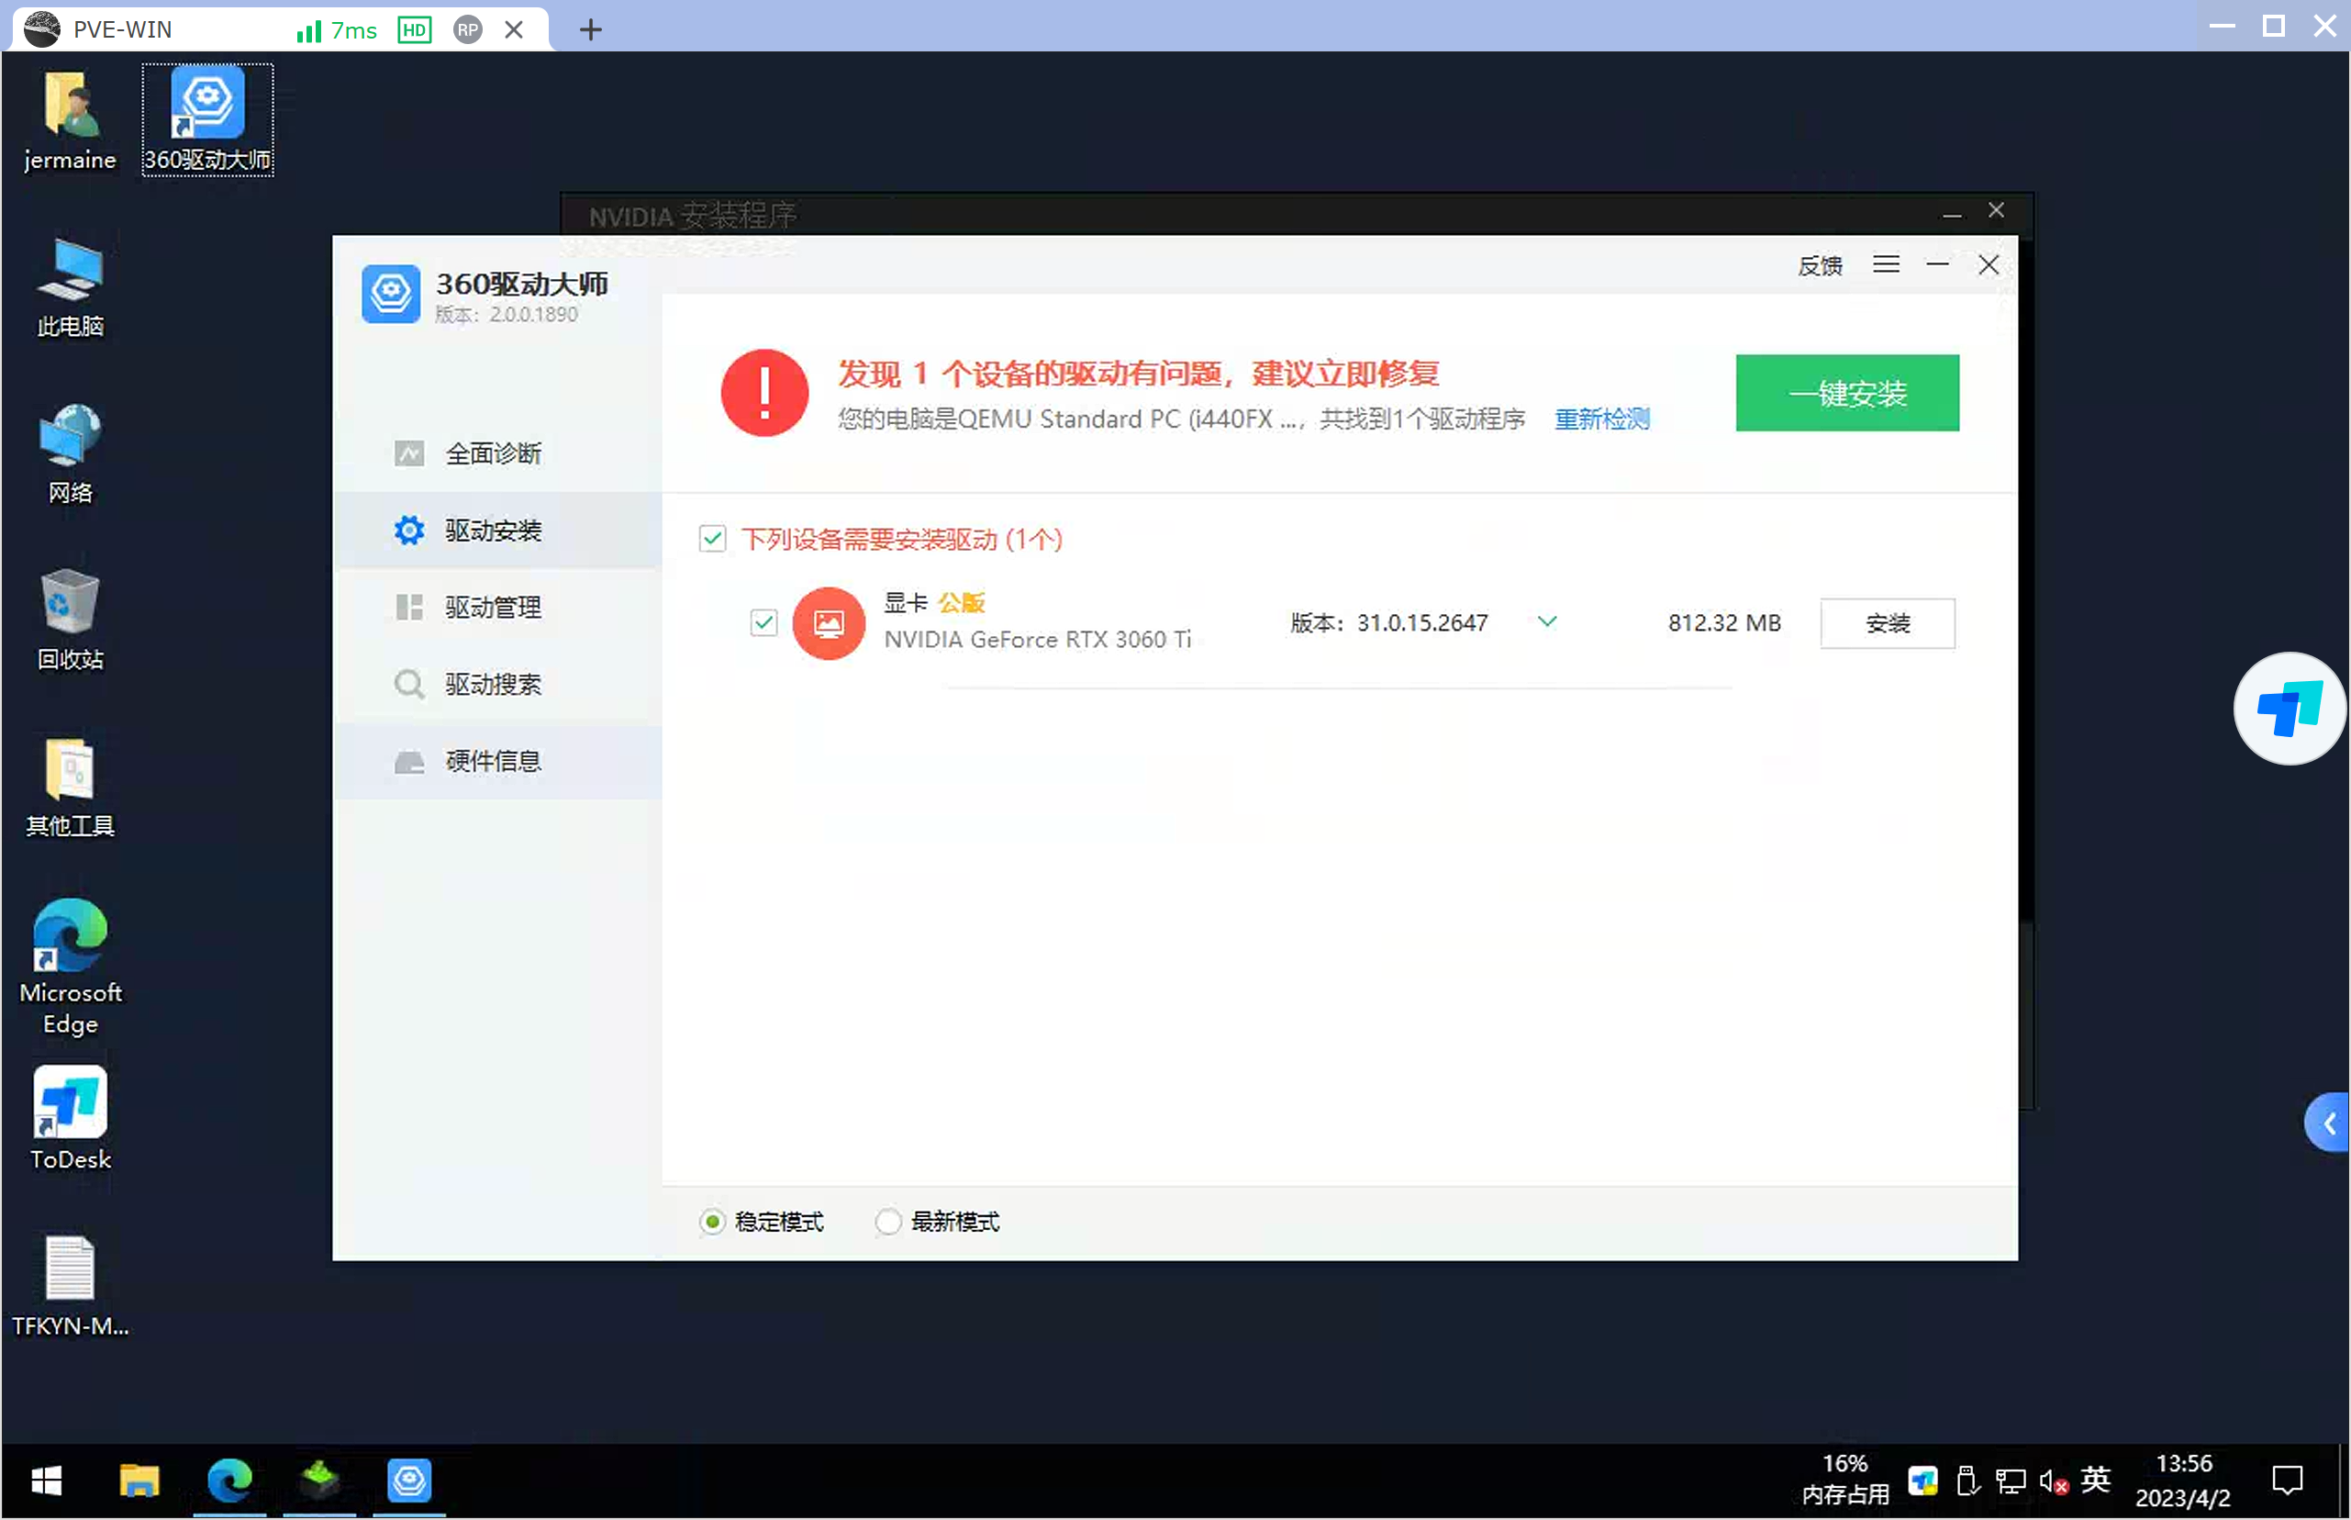Open the notification center icon
Viewport: 2351px width, 1520px height.
tap(2288, 1481)
